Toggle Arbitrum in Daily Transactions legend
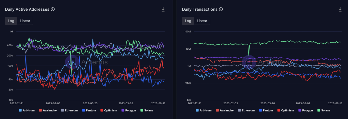Viewport: 348px width, 119px height. pos(205,110)
